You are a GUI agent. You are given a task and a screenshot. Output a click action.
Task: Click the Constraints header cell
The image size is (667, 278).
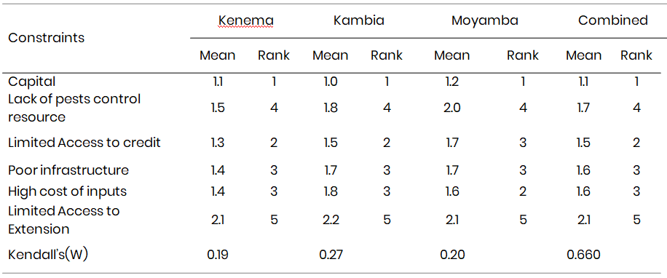point(47,38)
